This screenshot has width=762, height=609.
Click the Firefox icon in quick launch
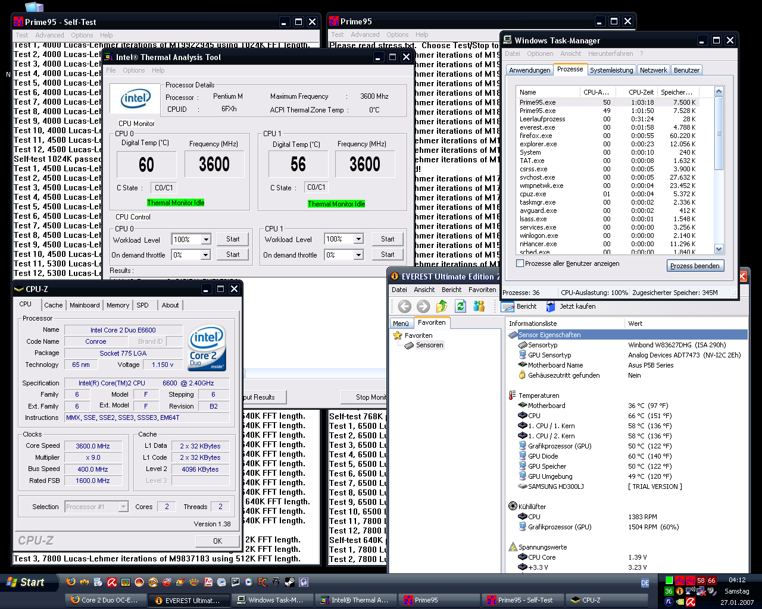(71, 582)
